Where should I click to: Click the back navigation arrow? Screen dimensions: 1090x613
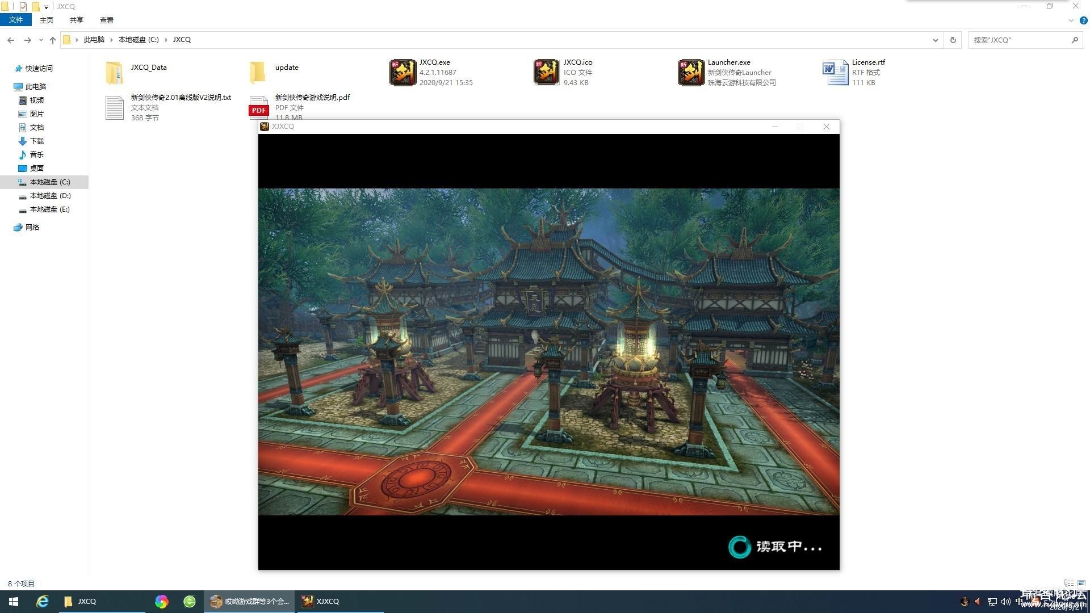[x=11, y=40]
